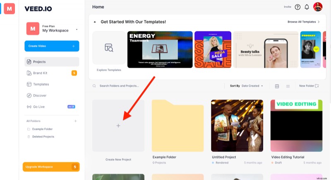Click the Explore Templates label
Screen dimensions: 331x180
pos(109,70)
